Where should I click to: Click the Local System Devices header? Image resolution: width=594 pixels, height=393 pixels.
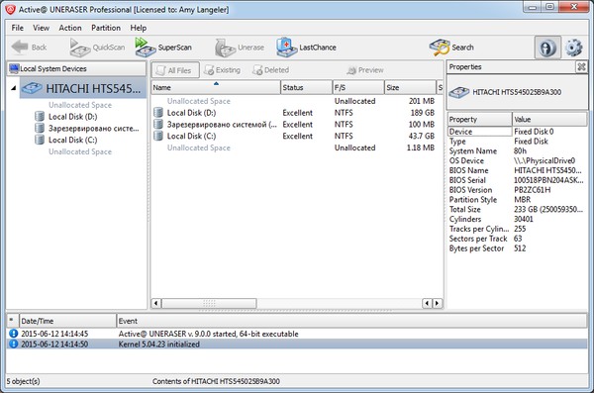pyautogui.click(x=76, y=68)
